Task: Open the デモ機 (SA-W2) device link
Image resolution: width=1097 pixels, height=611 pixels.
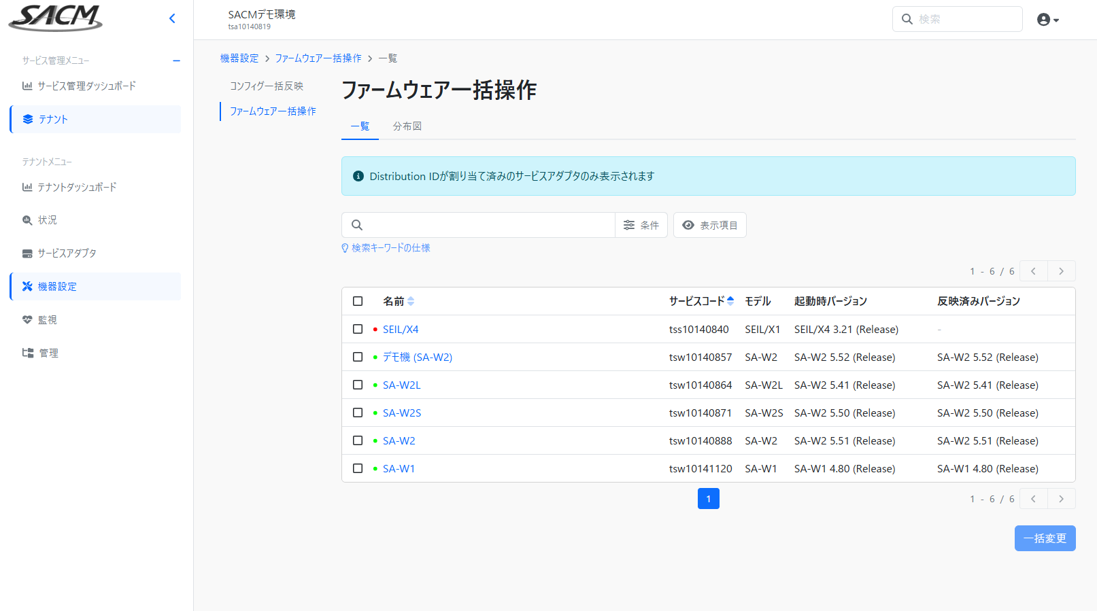Action: 418,357
